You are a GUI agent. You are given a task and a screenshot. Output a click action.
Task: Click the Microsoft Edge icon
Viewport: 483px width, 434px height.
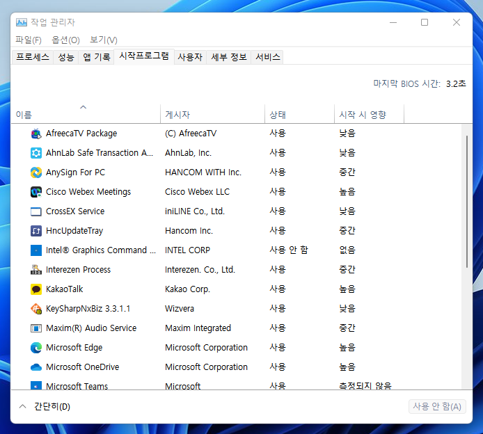pyautogui.click(x=36, y=348)
